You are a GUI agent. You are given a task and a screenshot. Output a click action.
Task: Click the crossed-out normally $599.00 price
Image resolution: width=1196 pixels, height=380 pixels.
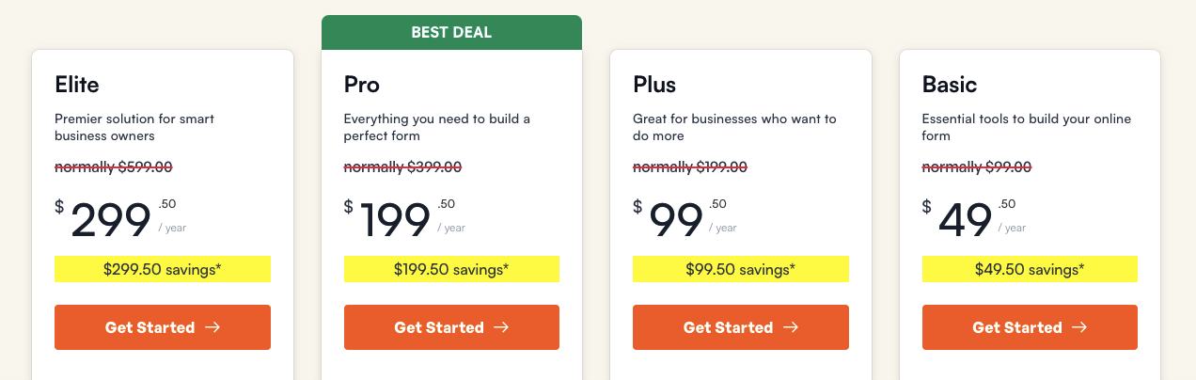114,167
